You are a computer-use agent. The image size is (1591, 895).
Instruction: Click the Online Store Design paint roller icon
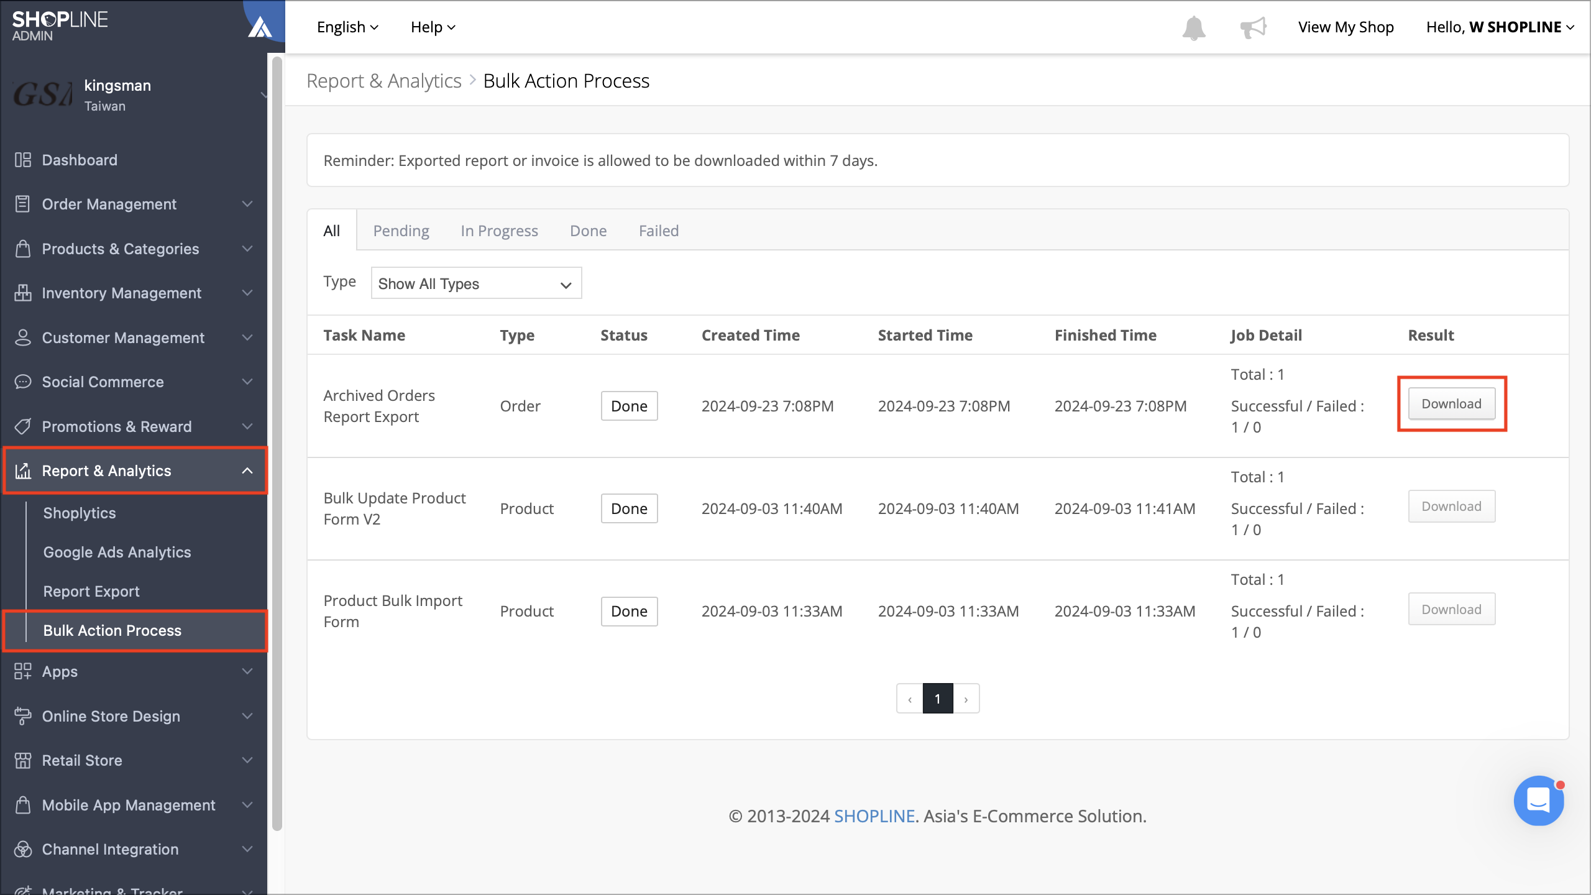point(23,716)
